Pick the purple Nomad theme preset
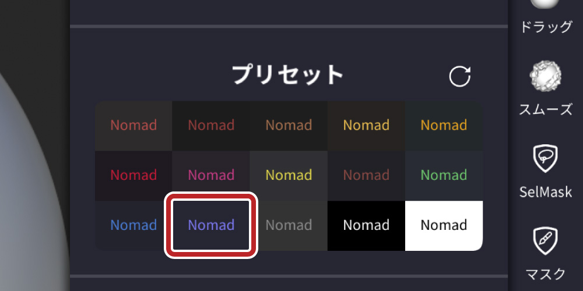583x291 pixels. pos(211,225)
